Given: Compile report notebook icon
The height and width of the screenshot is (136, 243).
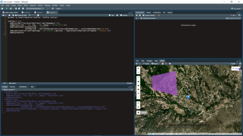Looking at the screenshot, I should (38, 15).
